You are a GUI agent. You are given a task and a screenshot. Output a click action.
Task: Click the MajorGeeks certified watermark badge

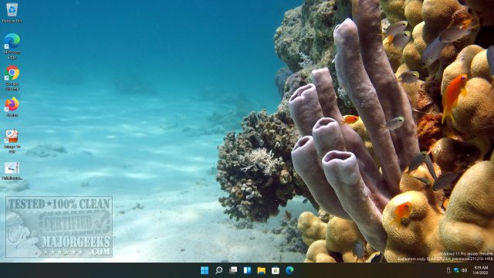coord(59,226)
